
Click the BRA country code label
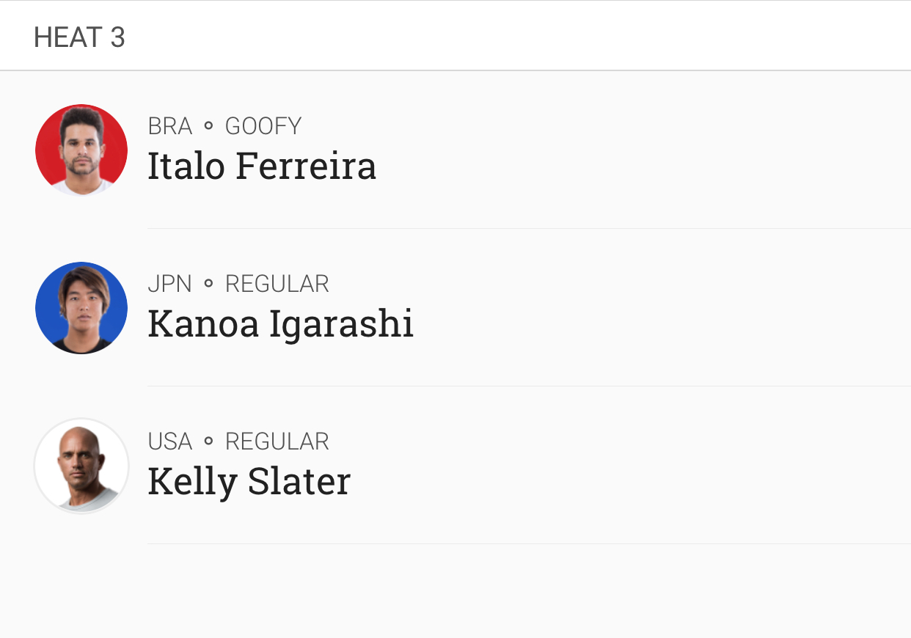(169, 126)
